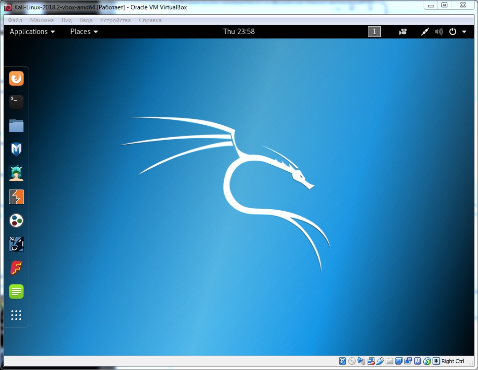Open system menu arrow beside power icon

(x=464, y=32)
